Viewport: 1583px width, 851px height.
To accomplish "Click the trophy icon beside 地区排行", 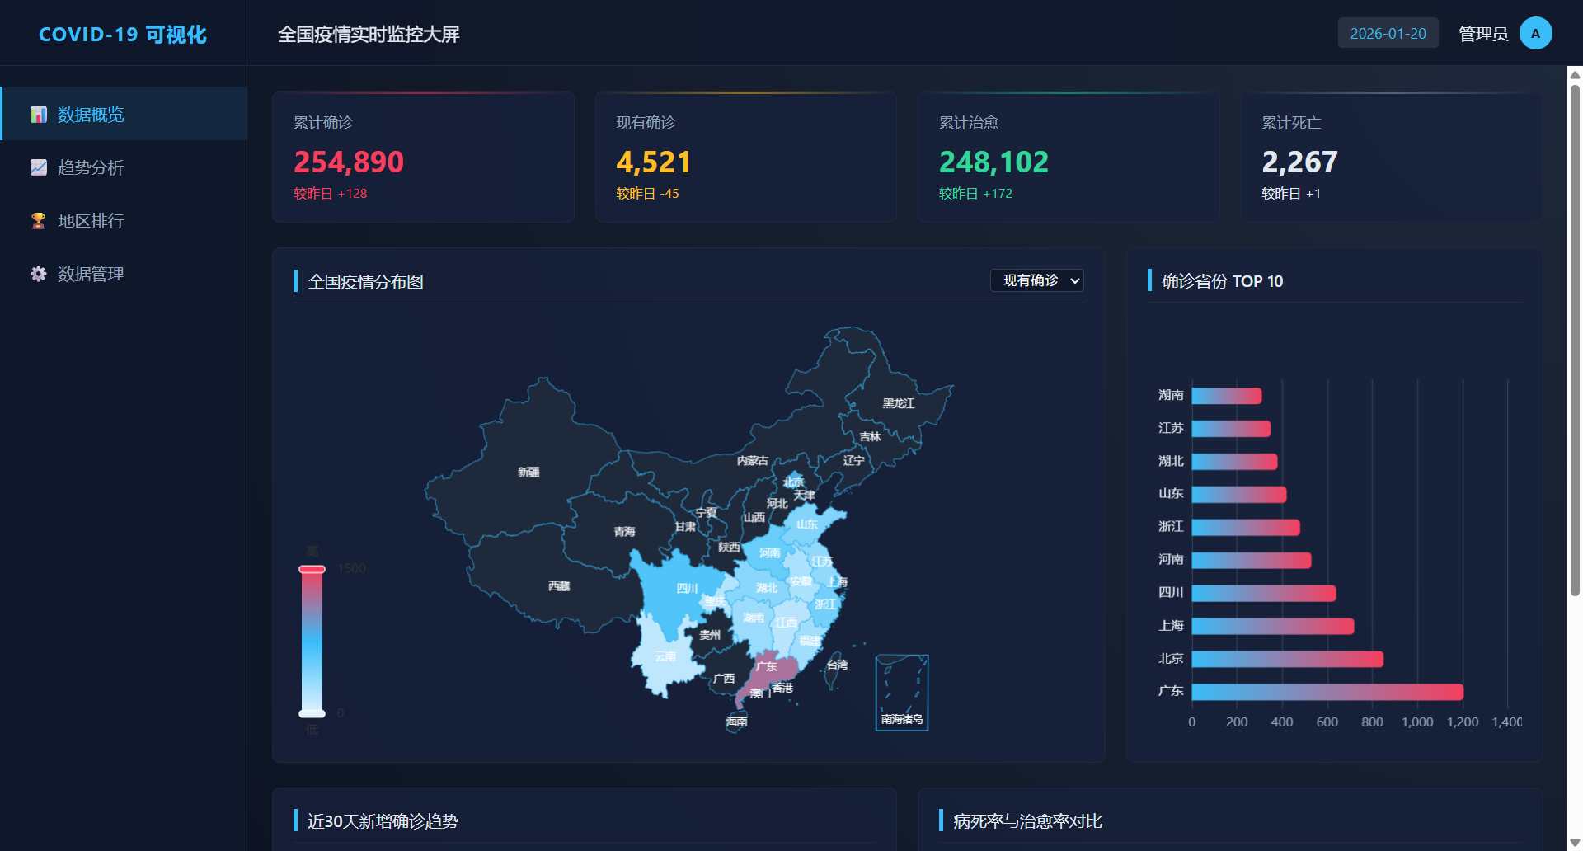I will click(39, 221).
